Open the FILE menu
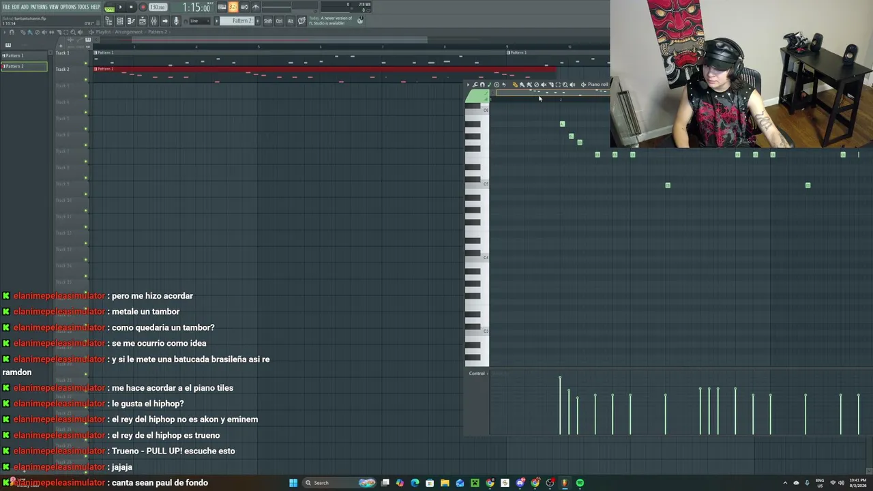The height and width of the screenshot is (491, 873). (6, 7)
